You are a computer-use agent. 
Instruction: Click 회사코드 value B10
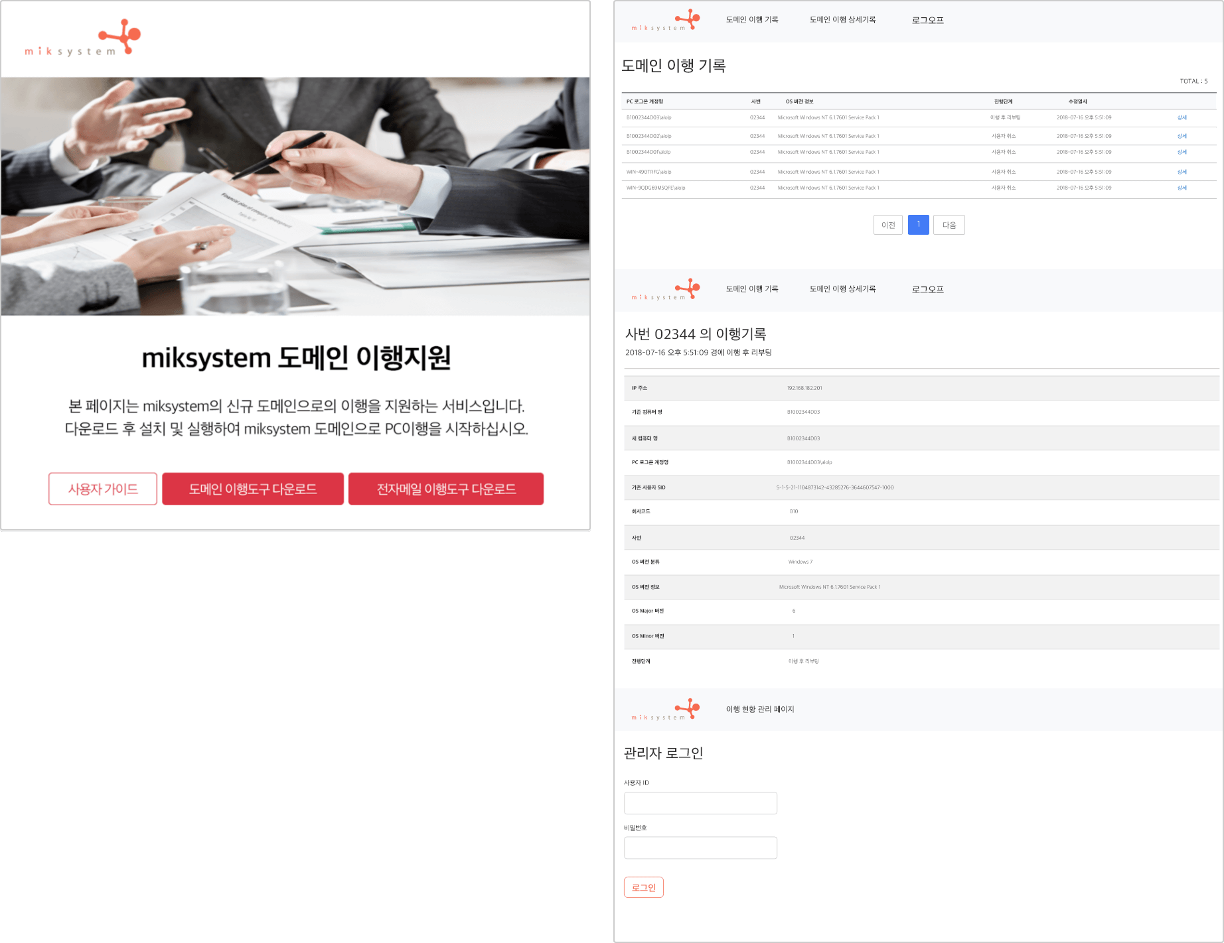(794, 512)
